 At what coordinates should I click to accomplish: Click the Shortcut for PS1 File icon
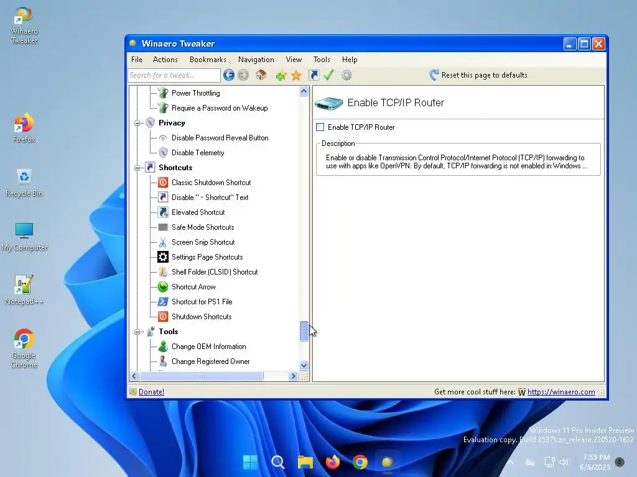tap(163, 302)
